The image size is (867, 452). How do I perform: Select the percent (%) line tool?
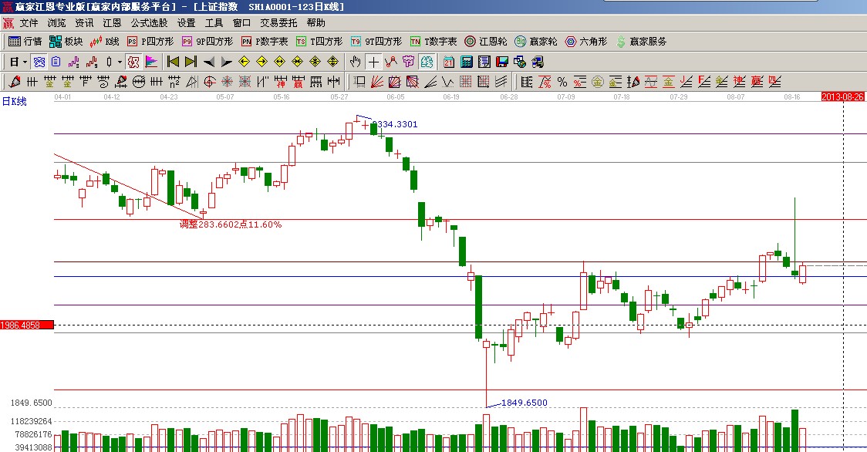tap(562, 81)
